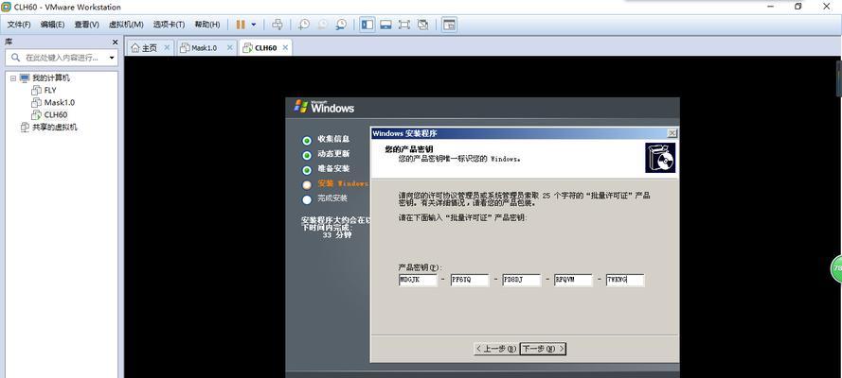
Task: Open the snapshot manager icon
Action: 341,25
